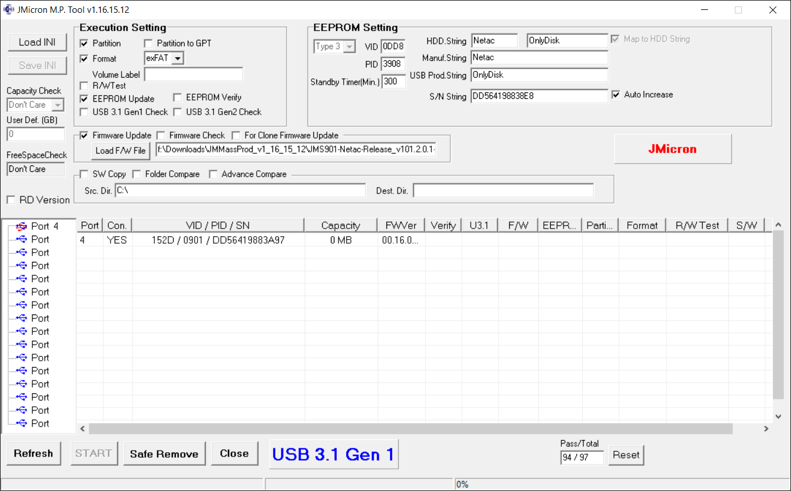This screenshot has width=791, height=491.
Task: Open the Capacity Check Don't Care dropdown
Action: click(x=58, y=105)
